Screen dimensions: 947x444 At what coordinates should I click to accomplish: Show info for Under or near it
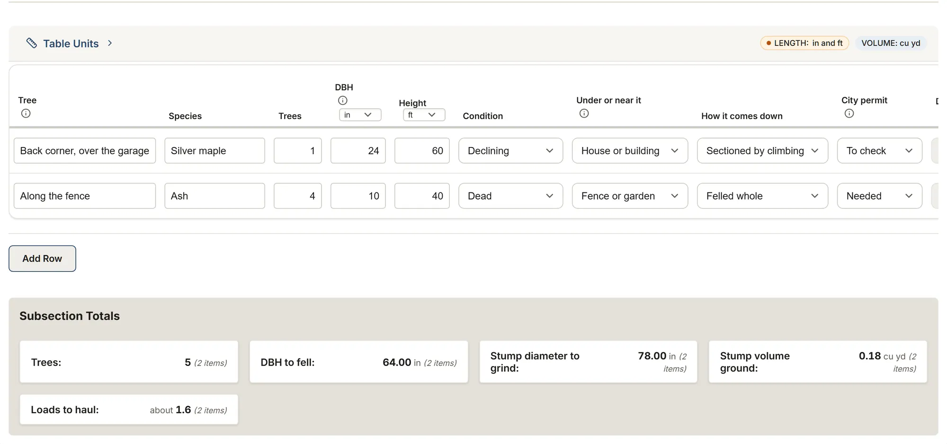point(584,113)
